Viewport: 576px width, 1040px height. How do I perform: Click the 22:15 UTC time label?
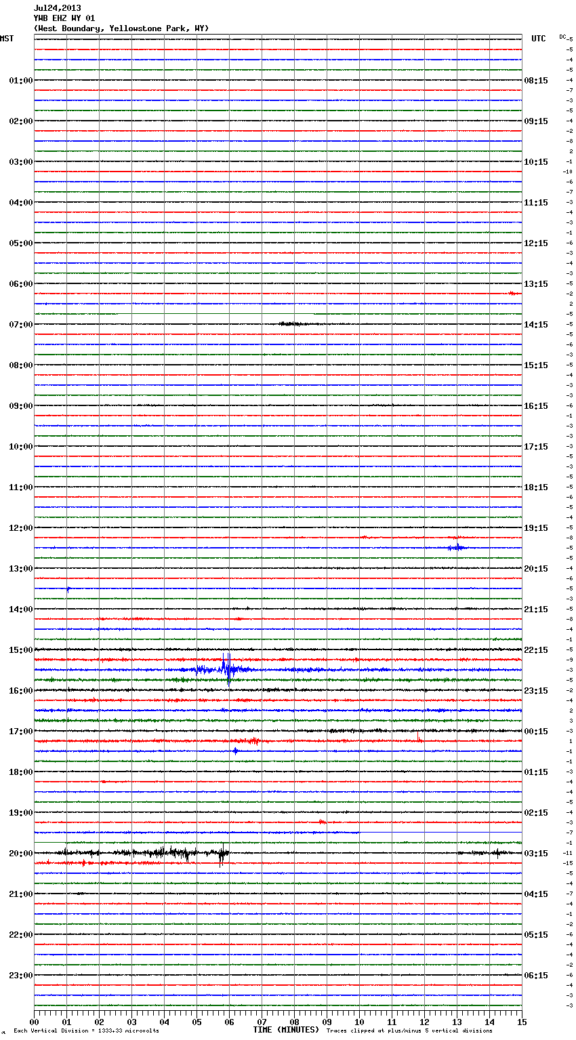(536, 650)
